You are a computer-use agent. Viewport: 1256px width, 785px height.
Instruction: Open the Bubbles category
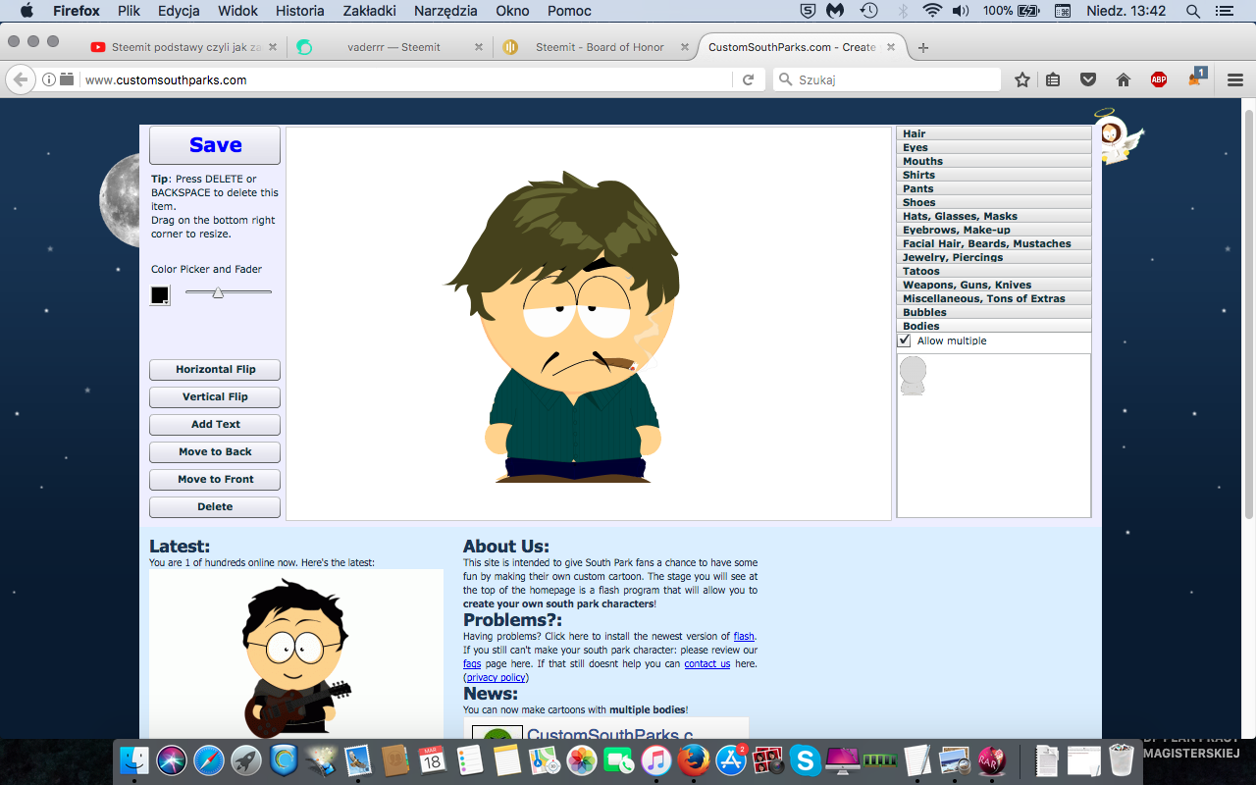[994, 312]
